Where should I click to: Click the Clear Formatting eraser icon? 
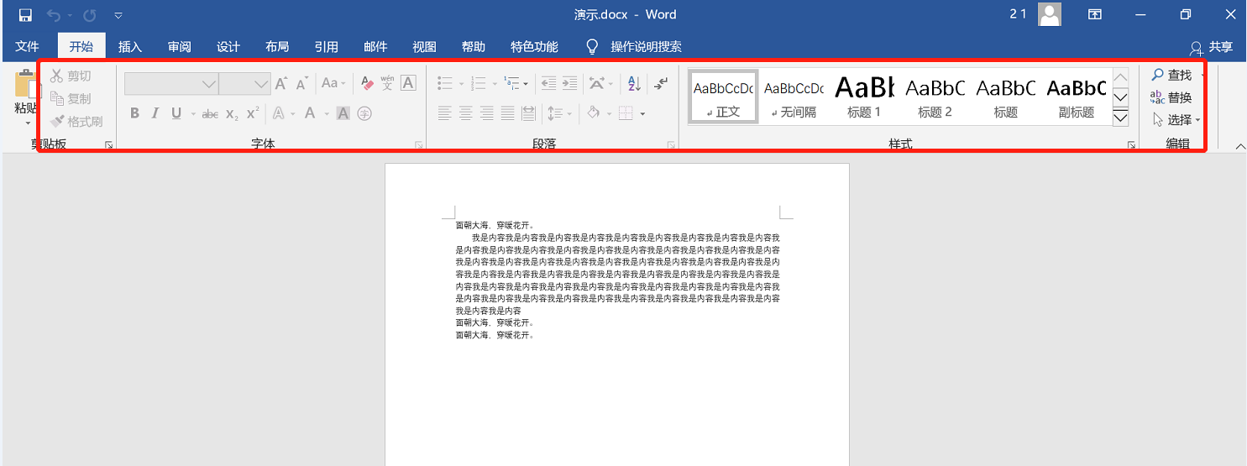tap(366, 83)
